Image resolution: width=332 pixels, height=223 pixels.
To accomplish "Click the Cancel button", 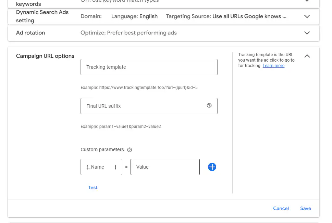I will coord(281,208).
